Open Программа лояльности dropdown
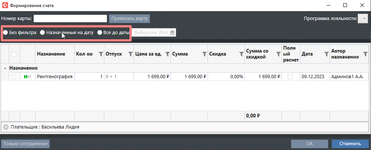This screenshot has height=150, width=371. [362, 19]
